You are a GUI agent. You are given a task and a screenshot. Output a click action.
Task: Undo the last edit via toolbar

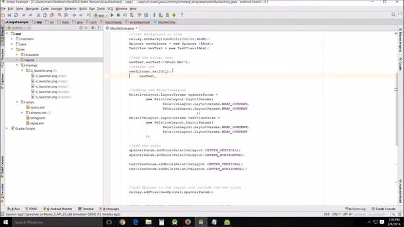coord(24,15)
